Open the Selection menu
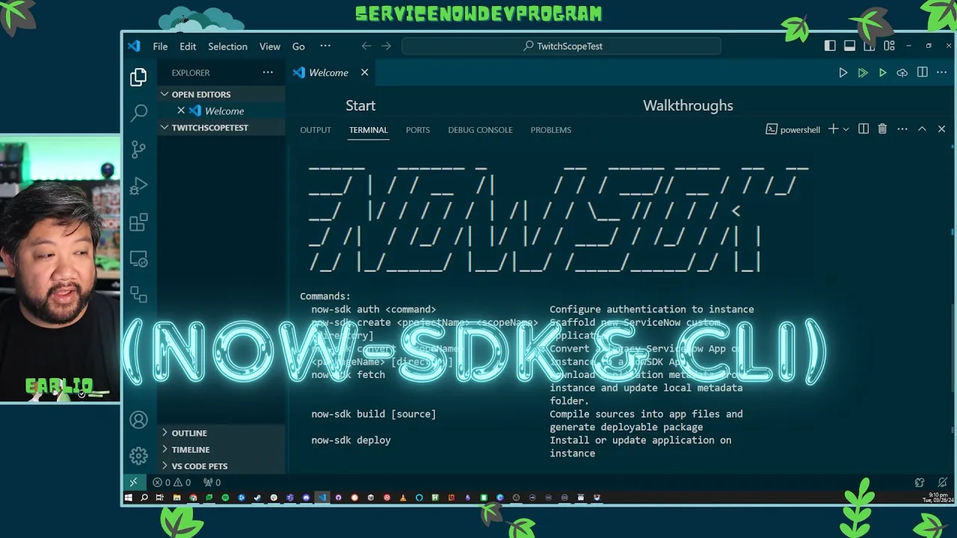957x538 pixels. pyautogui.click(x=227, y=46)
